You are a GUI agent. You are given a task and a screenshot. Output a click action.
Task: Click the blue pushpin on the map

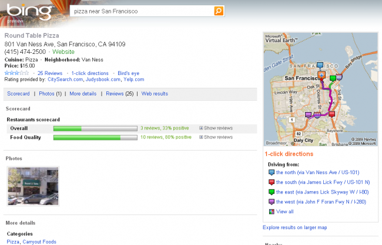(320, 65)
